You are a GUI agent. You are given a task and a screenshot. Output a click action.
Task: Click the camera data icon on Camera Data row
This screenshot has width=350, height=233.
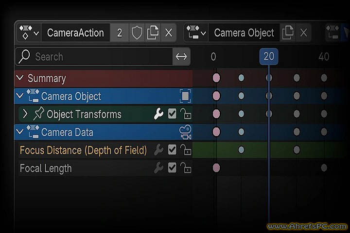(x=185, y=132)
